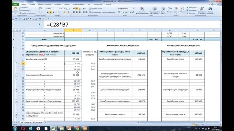Viewport: 234px width, 131px height.
Task: Open Opera browser from the taskbar
Action: click(23, 128)
